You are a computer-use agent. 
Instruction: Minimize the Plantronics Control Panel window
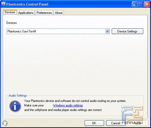pos(135,4)
